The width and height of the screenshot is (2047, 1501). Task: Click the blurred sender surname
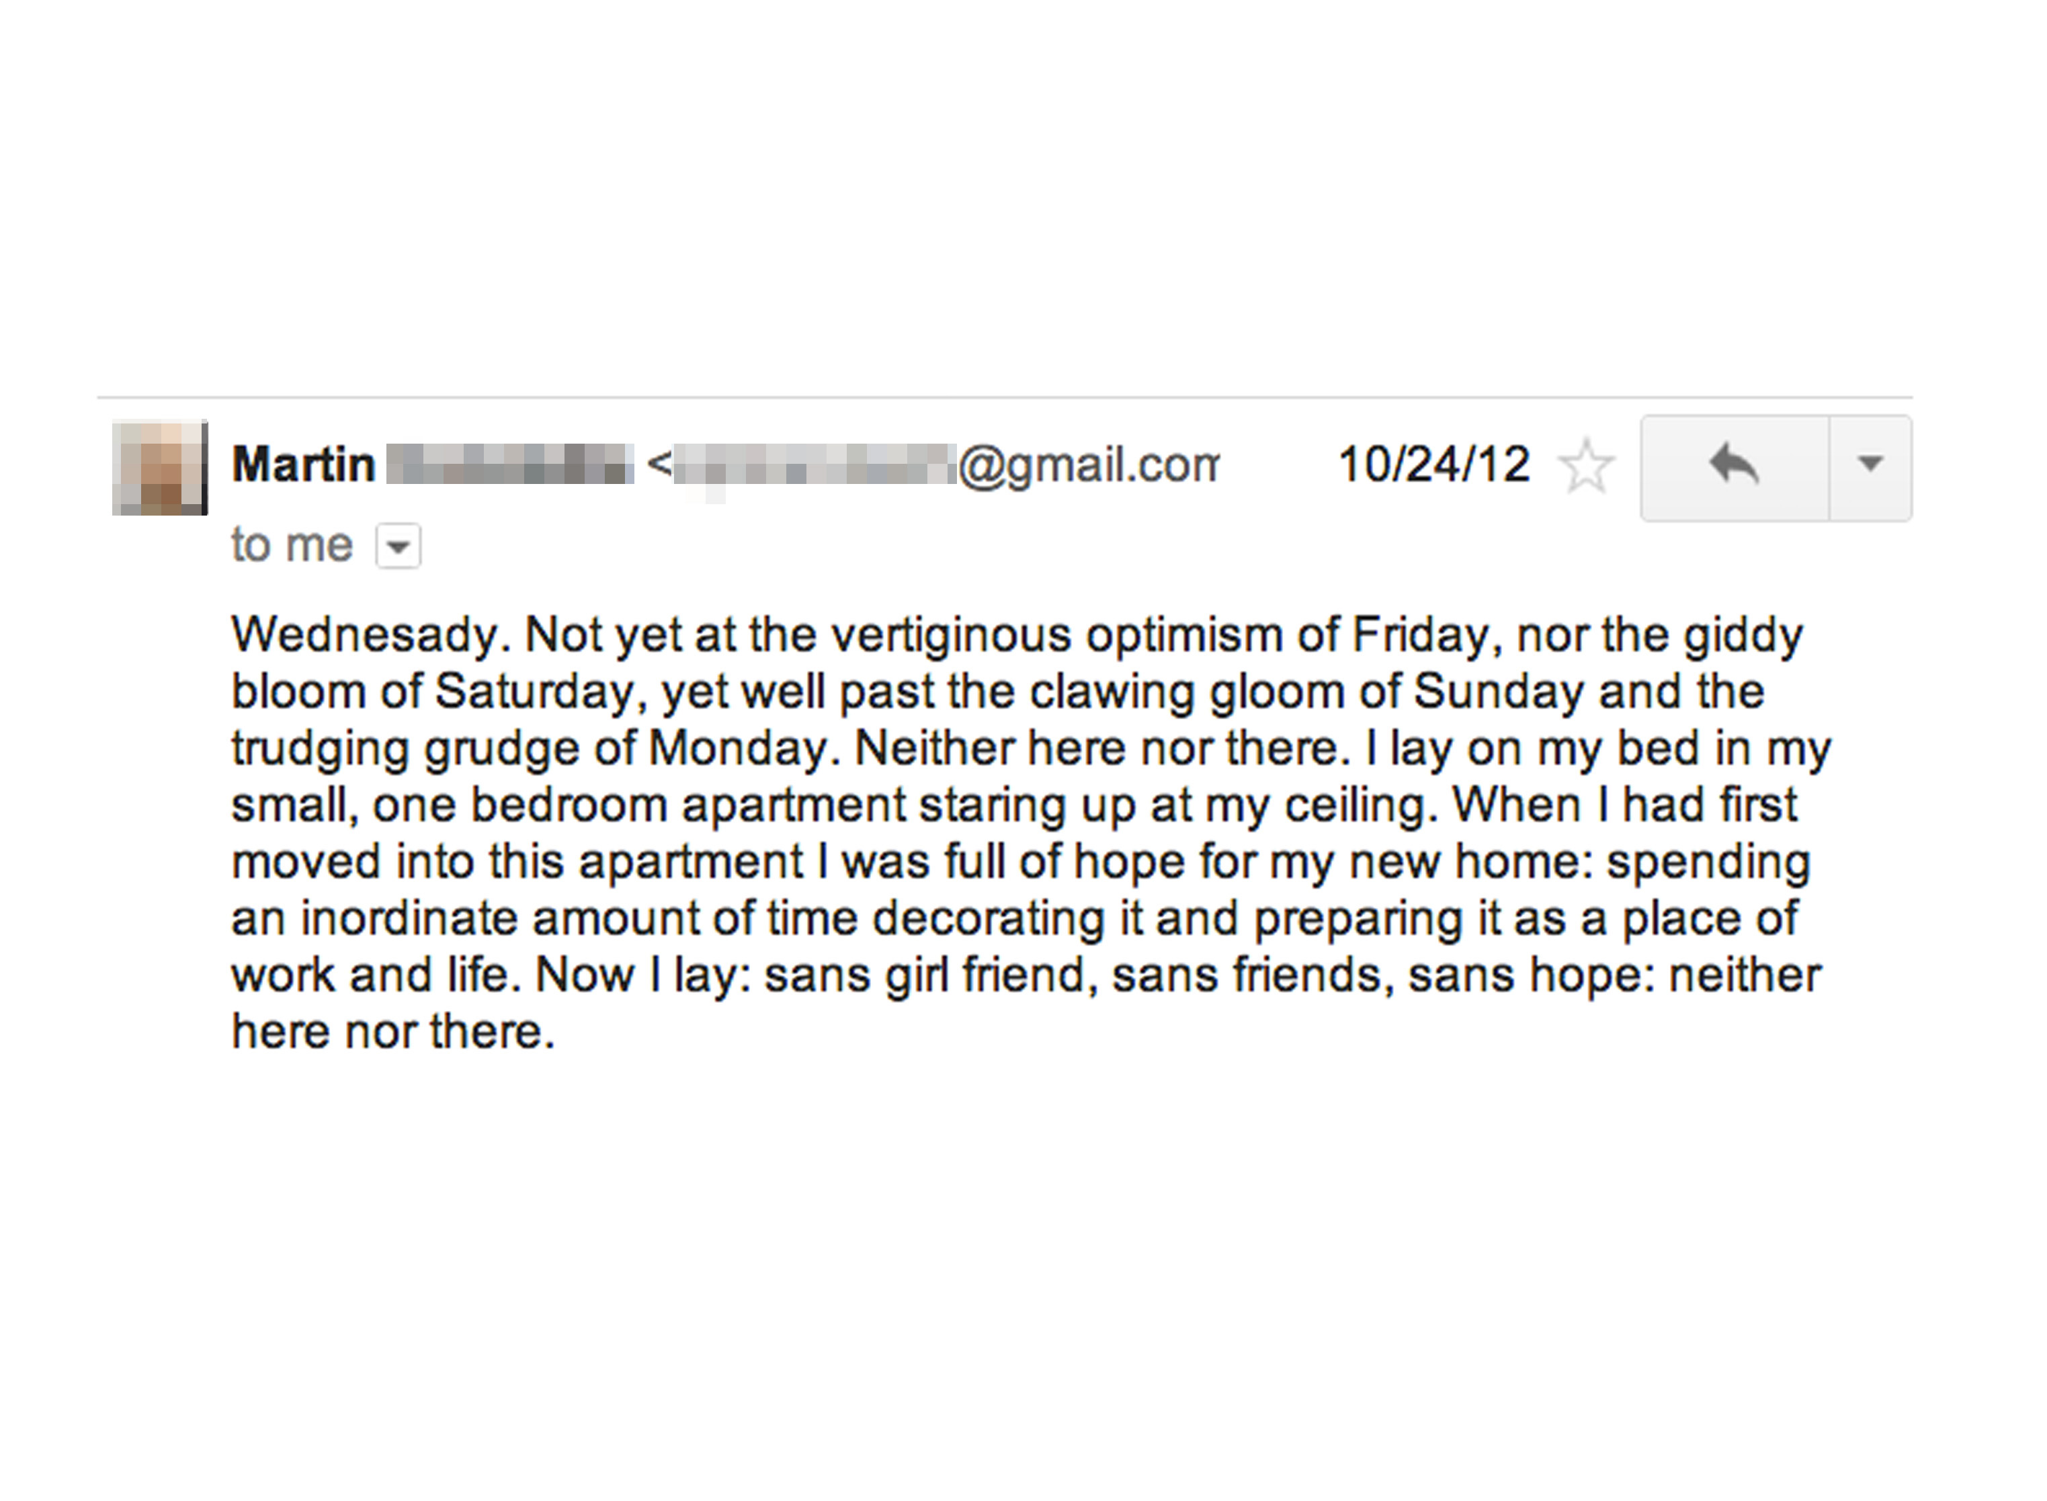[x=509, y=464]
